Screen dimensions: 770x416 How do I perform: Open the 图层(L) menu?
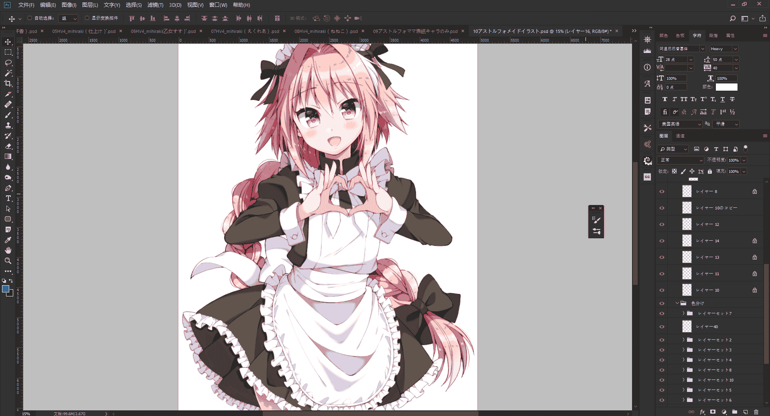pyautogui.click(x=90, y=5)
